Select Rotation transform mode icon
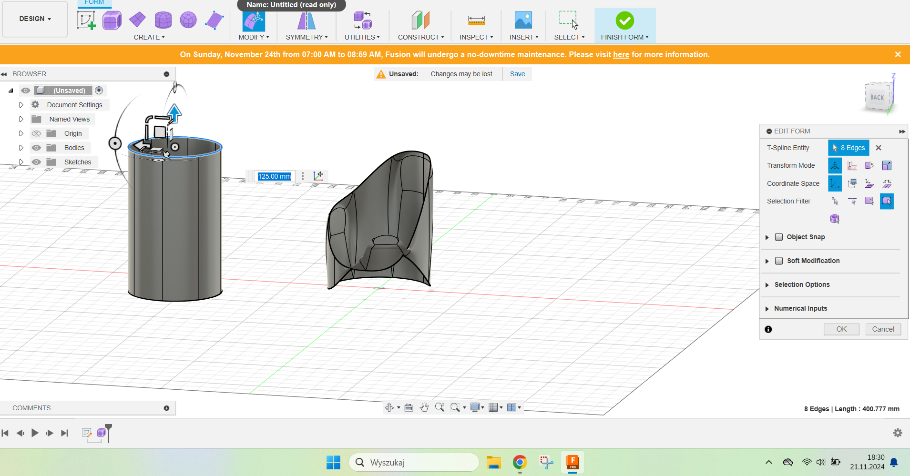The height and width of the screenshot is (476, 910). [x=869, y=165]
